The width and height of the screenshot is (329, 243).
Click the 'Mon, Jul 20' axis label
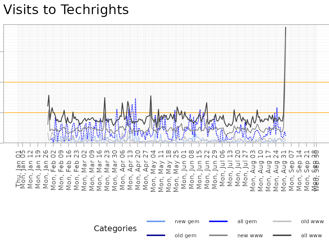click(x=237, y=168)
